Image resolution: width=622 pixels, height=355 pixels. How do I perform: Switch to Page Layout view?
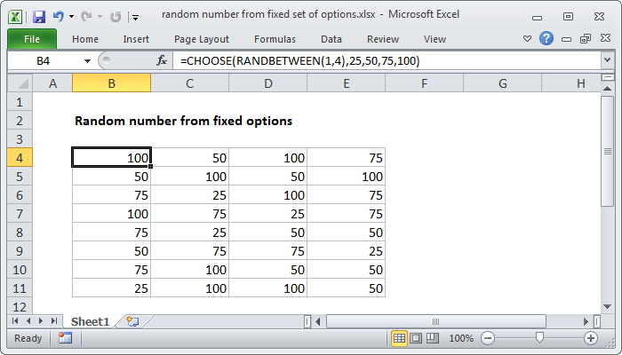coord(416,338)
